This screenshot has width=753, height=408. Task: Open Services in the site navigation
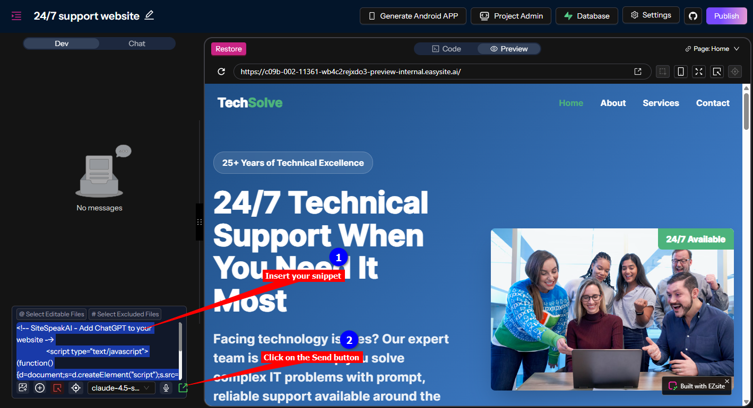click(661, 103)
